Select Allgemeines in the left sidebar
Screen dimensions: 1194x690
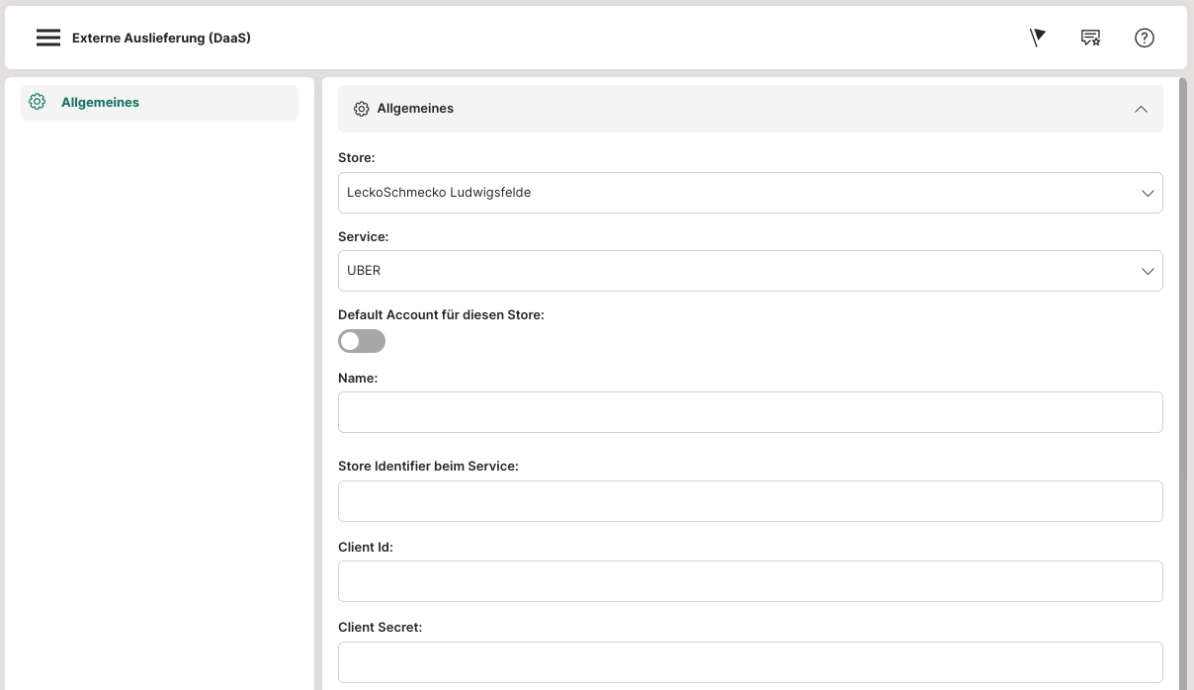pyautogui.click(x=100, y=102)
